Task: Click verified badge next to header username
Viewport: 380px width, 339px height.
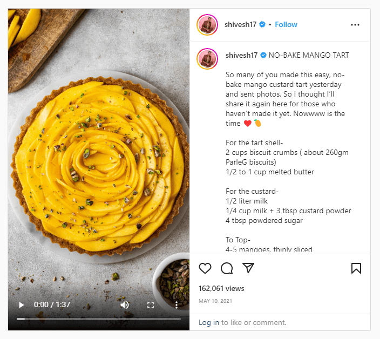Action: click(263, 25)
